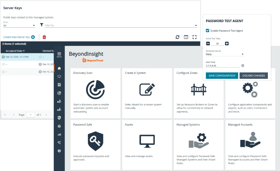The image size is (280, 171).
Task: Open Password Safe shield icon in sidebar
Action: coord(59,118)
